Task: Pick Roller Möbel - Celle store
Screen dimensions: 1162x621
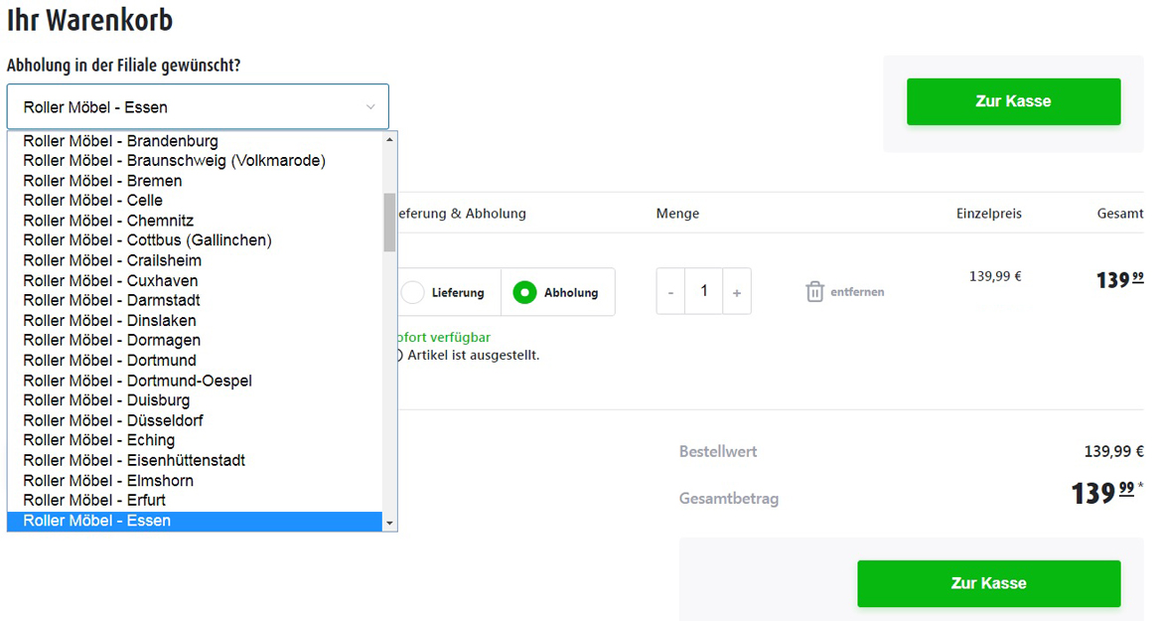Action: coord(195,201)
